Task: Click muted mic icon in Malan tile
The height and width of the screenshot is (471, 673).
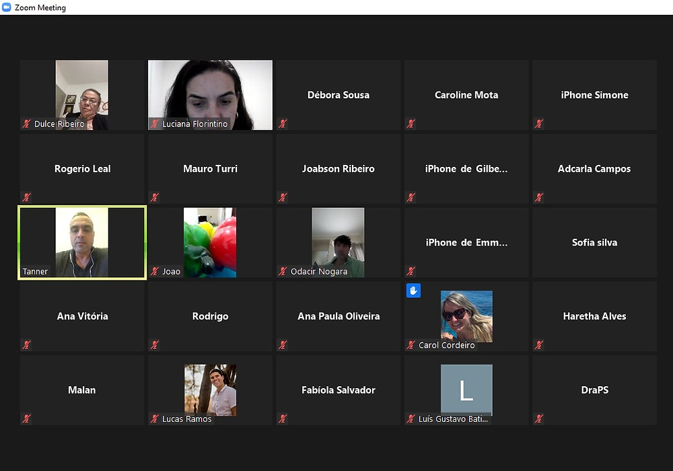Action: pos(27,419)
